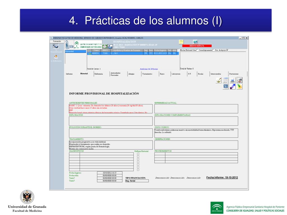Check the fifth Reflejar Historial checkbox

tap(138, 165)
